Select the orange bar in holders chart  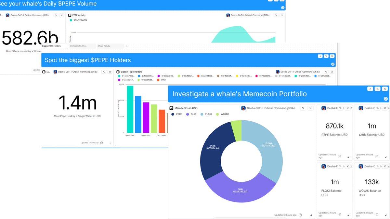click(162, 121)
